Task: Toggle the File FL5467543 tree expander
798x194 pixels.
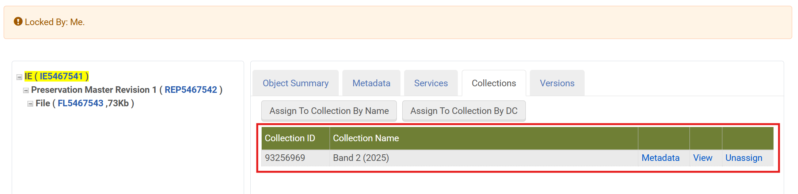Action: (x=30, y=104)
